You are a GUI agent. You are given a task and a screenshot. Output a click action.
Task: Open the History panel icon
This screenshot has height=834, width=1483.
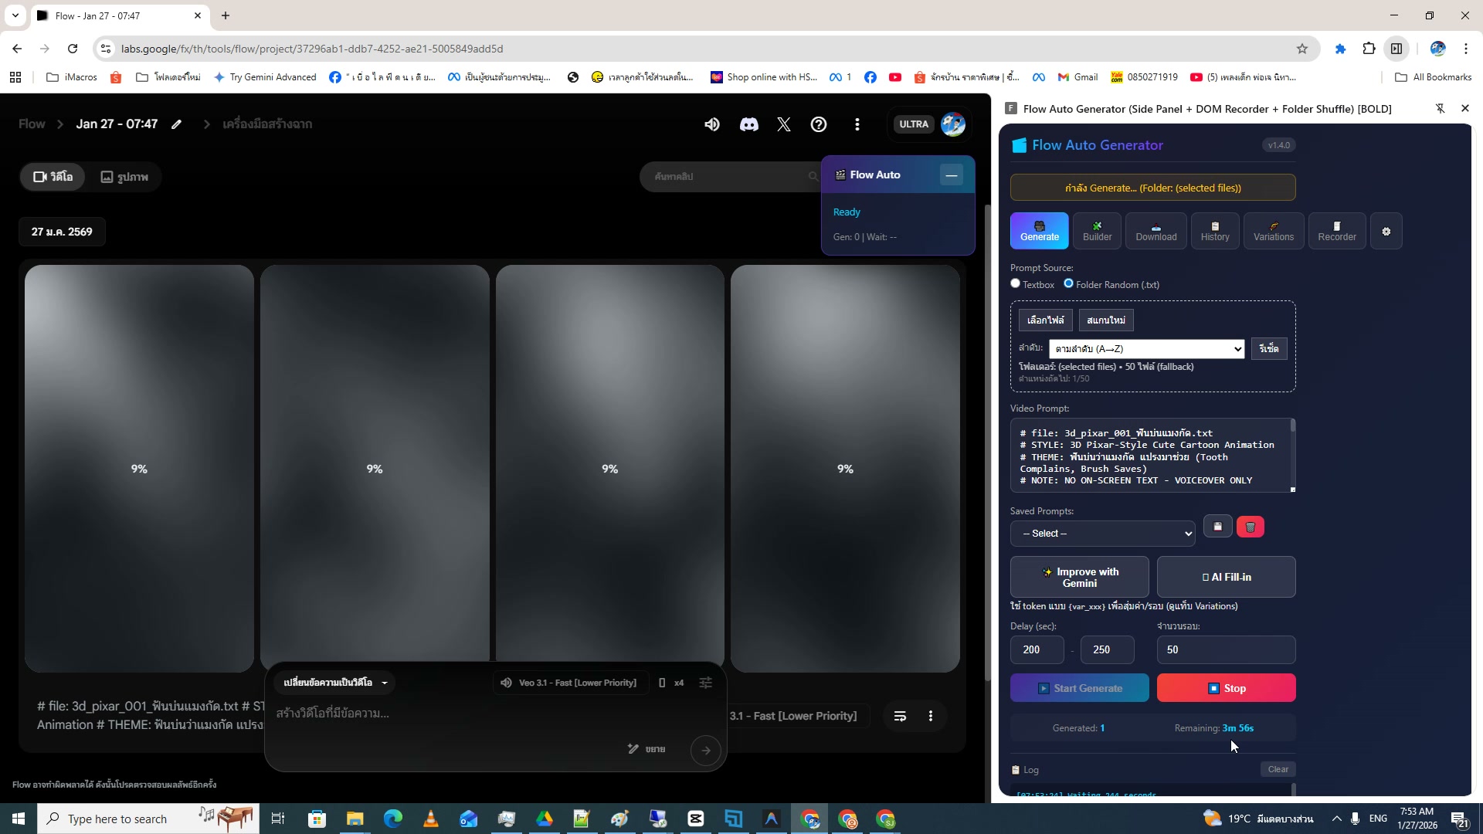[x=1214, y=231]
